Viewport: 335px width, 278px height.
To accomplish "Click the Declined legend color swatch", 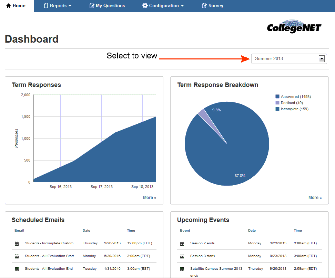I will (x=277, y=103).
